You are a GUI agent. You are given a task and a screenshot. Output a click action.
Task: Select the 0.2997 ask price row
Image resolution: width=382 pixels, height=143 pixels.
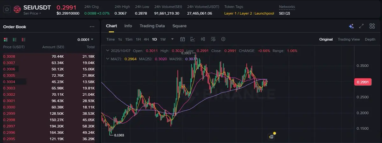tap(49, 126)
